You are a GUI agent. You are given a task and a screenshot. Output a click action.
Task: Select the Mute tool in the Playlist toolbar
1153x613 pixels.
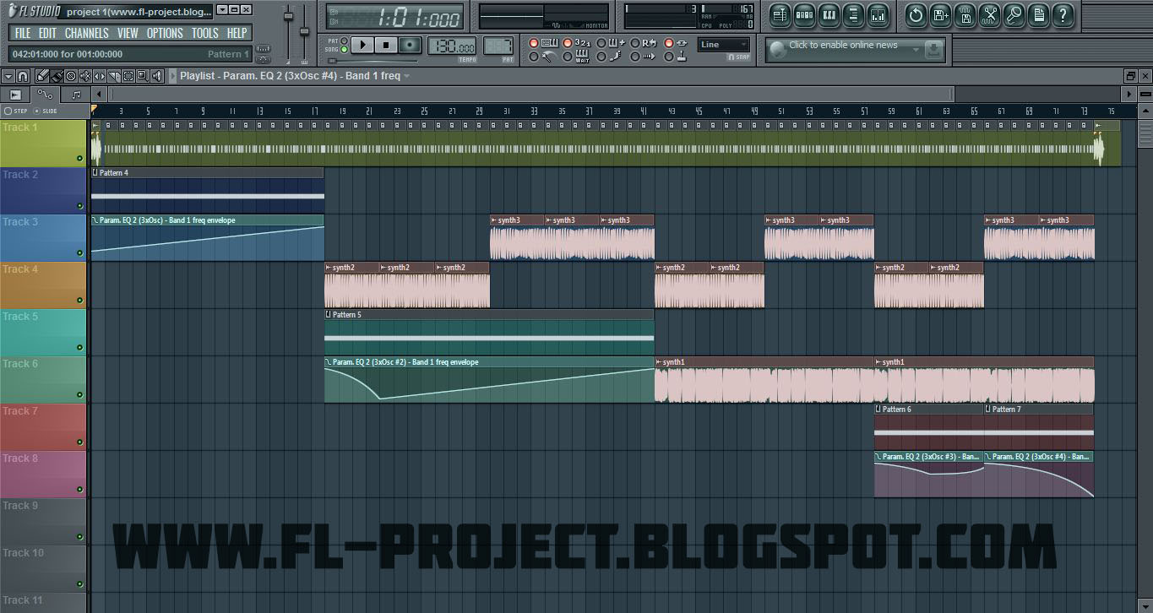coord(86,76)
